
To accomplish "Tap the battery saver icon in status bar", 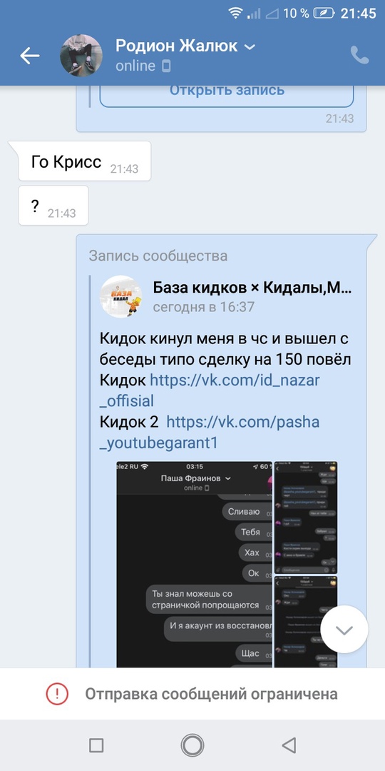I will (324, 14).
